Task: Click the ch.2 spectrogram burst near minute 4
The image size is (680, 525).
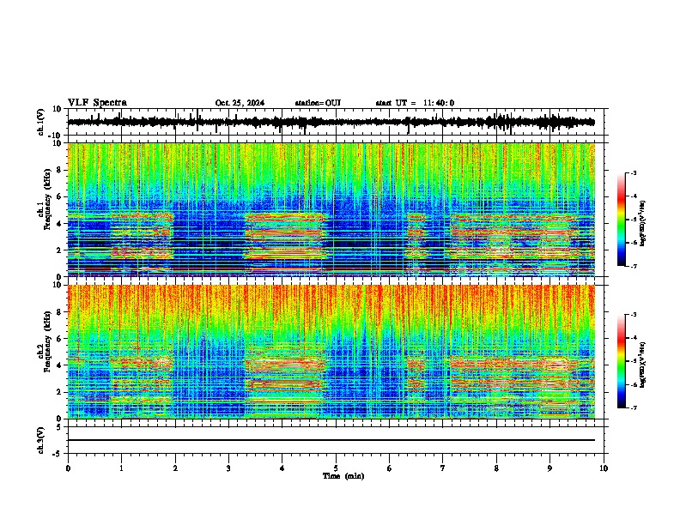Action: (x=284, y=381)
